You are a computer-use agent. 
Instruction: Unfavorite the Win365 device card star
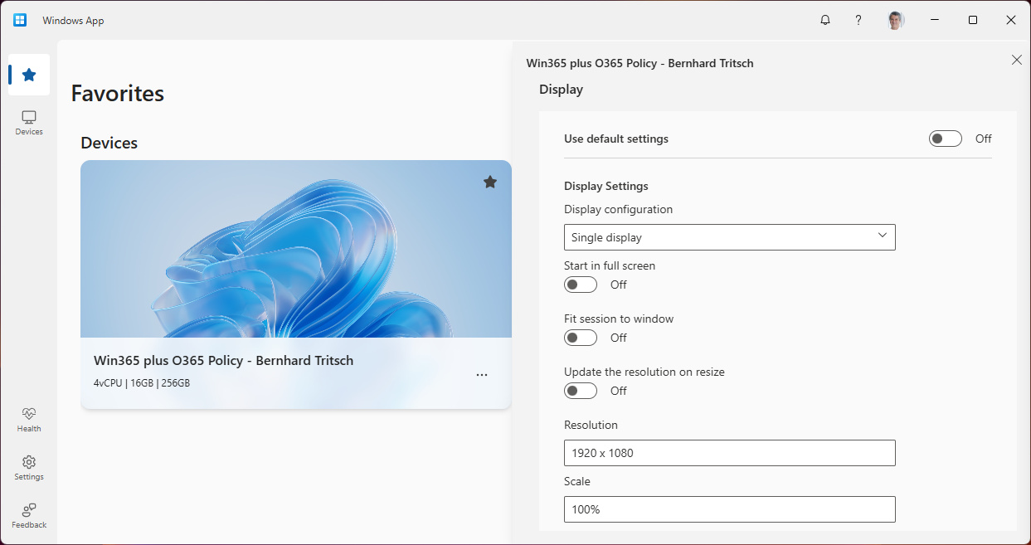tap(489, 181)
